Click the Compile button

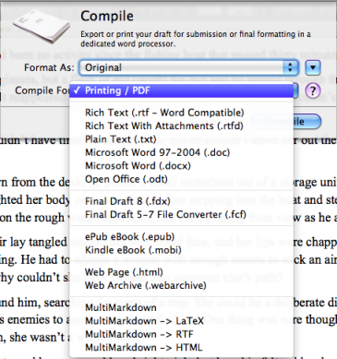click(286, 122)
